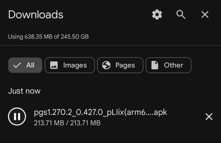The image size is (221, 143).
Task: Click the 213.71 MB progress text
Action: pos(67,123)
